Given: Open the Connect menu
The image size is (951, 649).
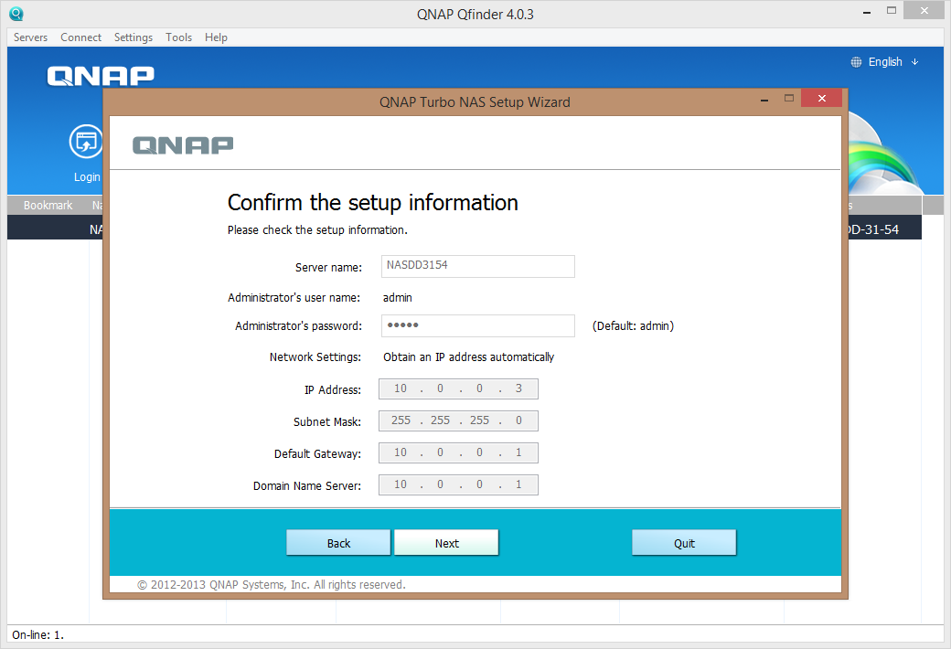Looking at the screenshot, I should point(80,37).
